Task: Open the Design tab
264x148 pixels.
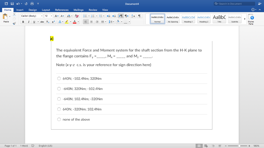Action: pyautogui.click(x=33, y=10)
